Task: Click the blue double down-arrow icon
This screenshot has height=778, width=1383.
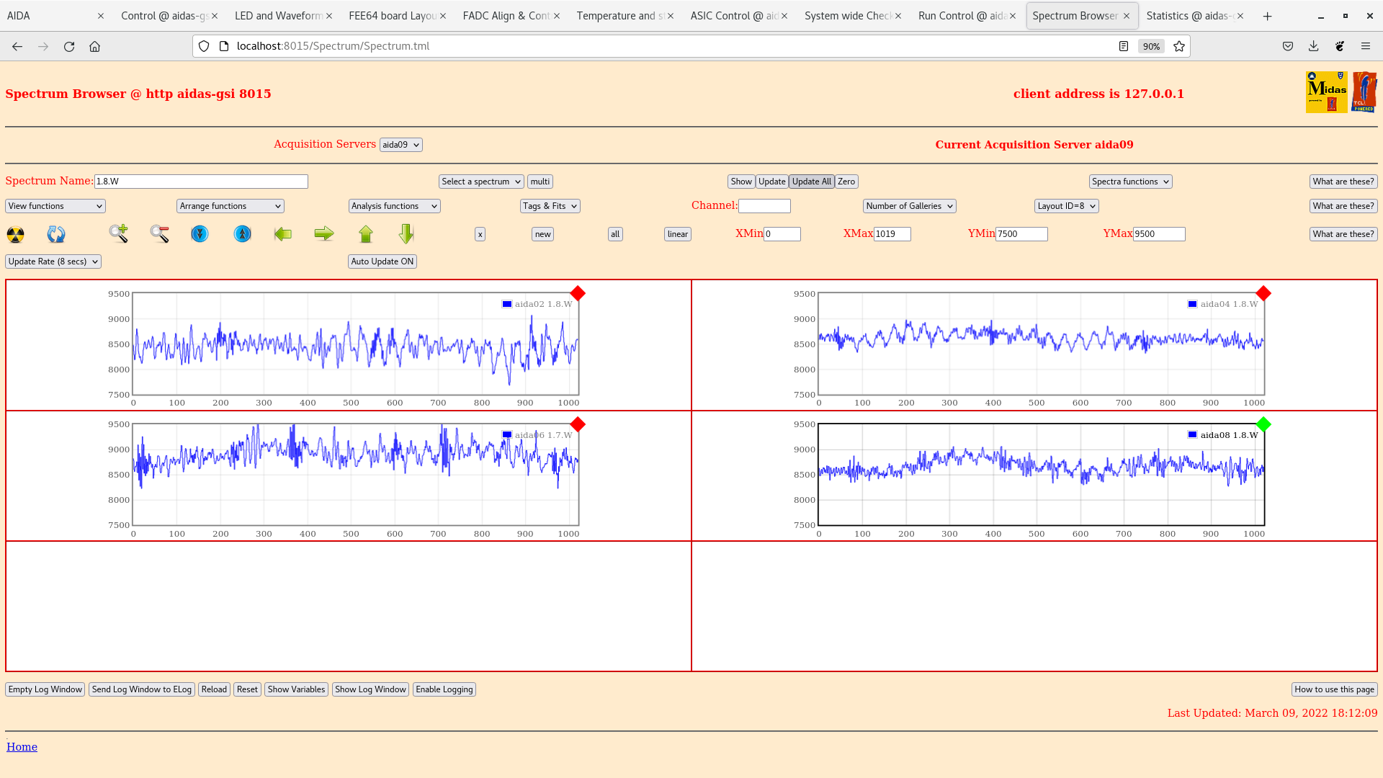Action: click(200, 234)
